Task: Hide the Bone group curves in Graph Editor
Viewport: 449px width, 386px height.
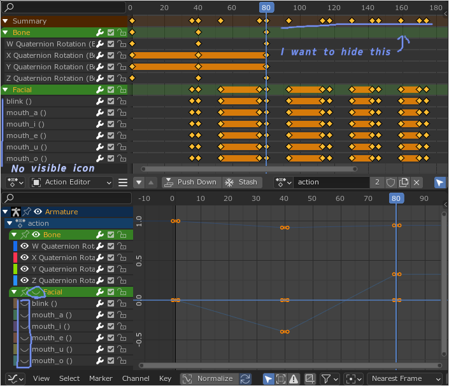Action: coord(36,235)
